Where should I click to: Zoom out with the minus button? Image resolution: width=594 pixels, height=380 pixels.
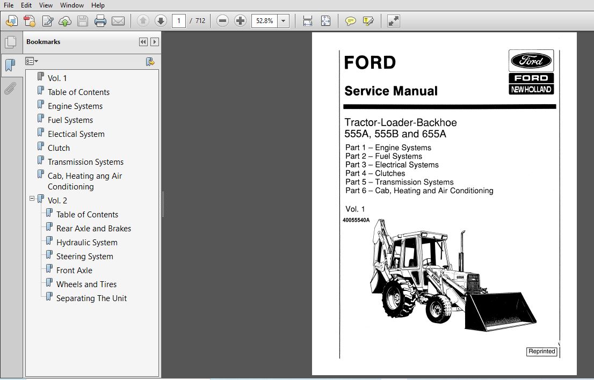click(222, 21)
